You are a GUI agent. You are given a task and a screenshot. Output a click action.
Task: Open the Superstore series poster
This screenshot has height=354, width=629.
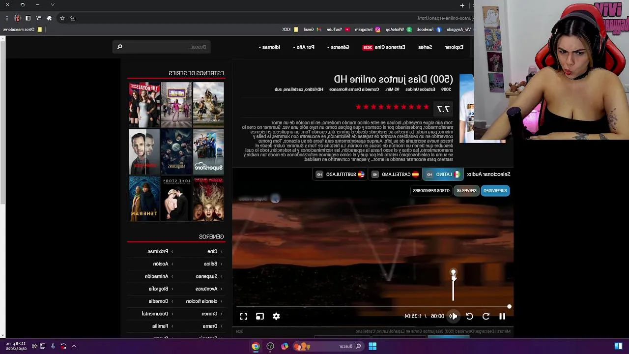pos(208,152)
